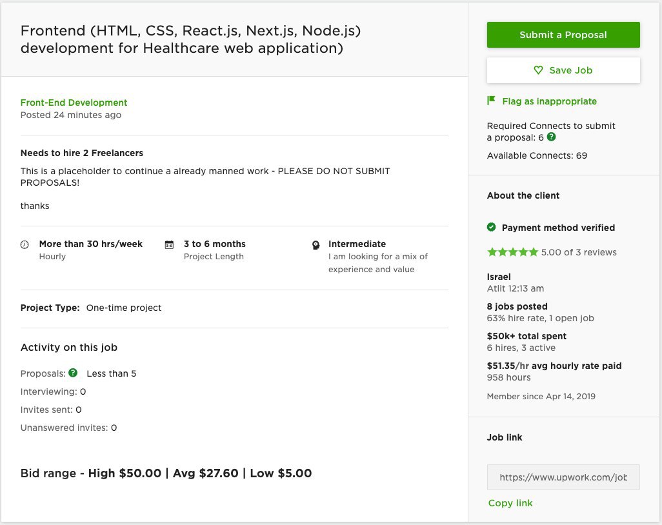Click the clock icon for hours per week
662x525 pixels.
[x=25, y=244]
